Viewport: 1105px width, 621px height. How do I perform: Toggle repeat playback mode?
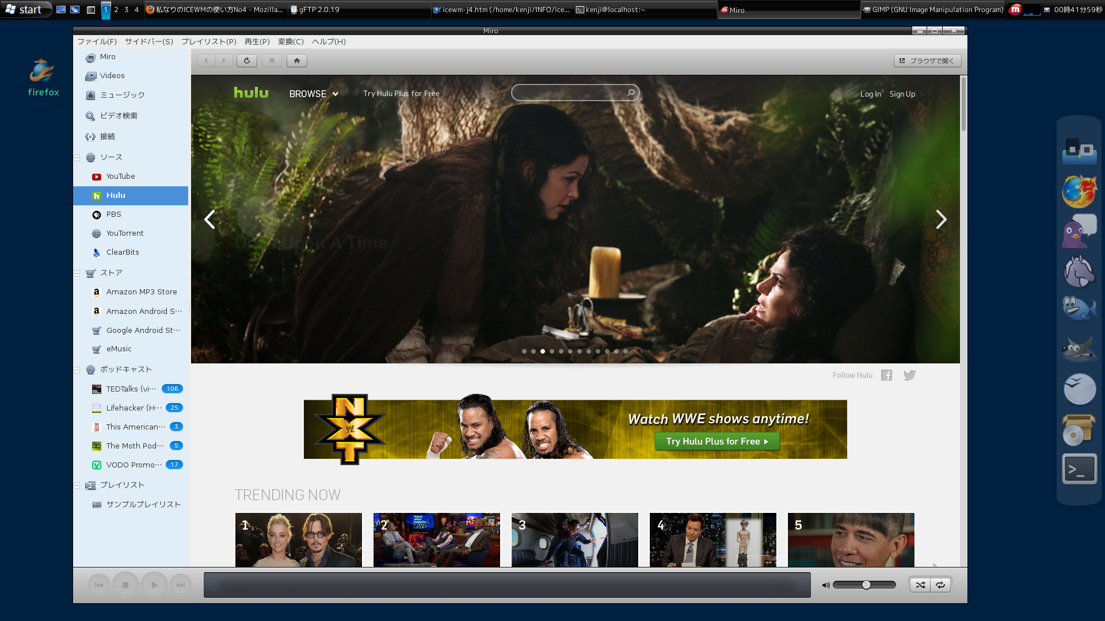[x=940, y=585]
